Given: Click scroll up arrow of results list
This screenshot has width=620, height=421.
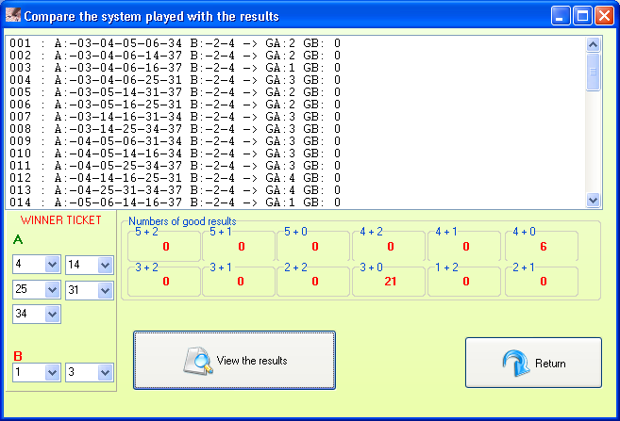Looking at the screenshot, I should pos(593,44).
